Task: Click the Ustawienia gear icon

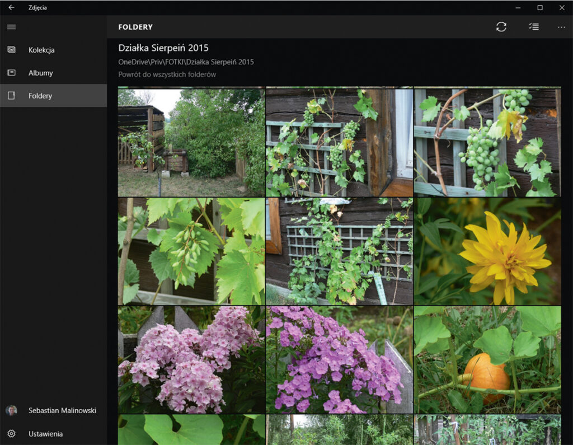Action: tap(11, 434)
